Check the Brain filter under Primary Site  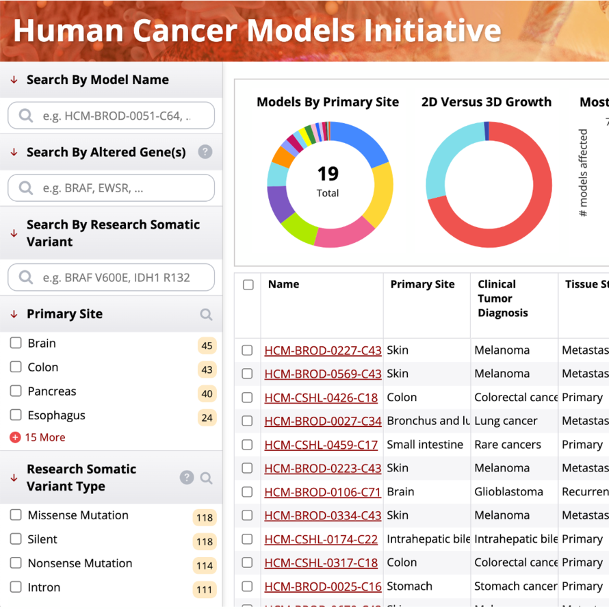[15, 343]
